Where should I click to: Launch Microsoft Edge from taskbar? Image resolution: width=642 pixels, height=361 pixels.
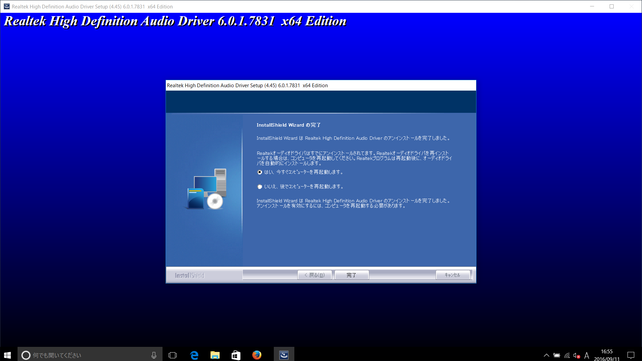(x=194, y=355)
